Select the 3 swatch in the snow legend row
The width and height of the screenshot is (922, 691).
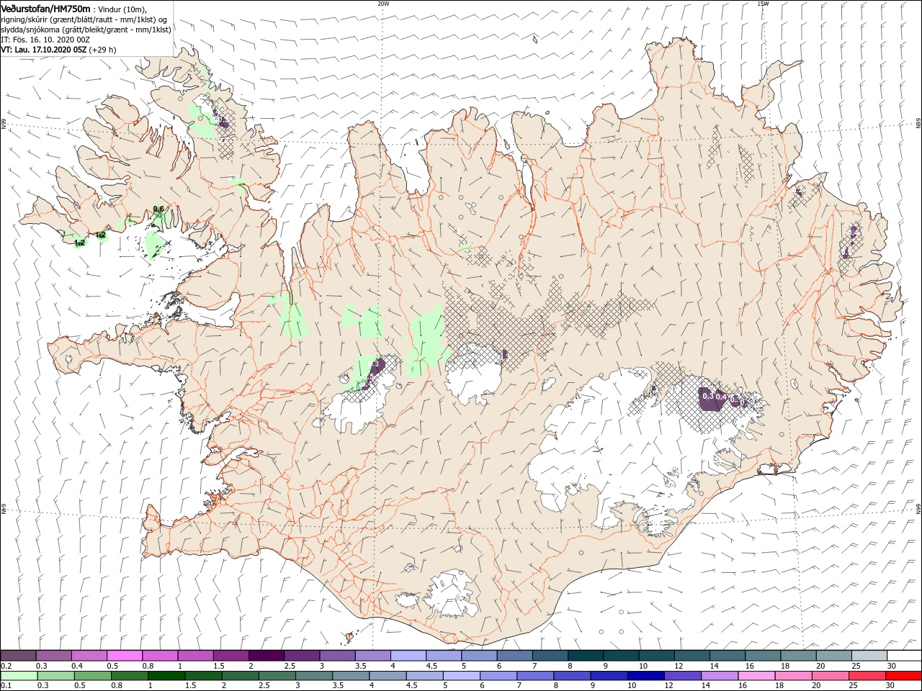(x=337, y=656)
